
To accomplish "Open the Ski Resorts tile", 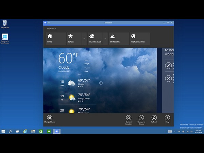I will coord(119,38).
